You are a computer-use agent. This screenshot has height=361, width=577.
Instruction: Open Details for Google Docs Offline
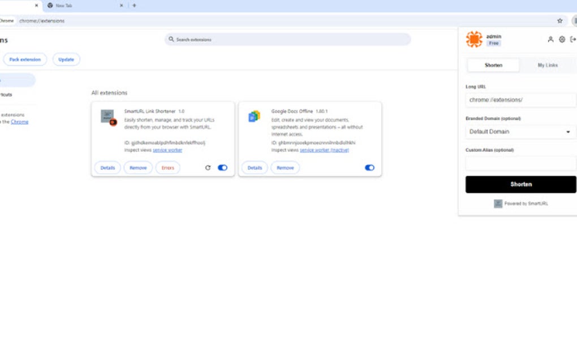[255, 168]
